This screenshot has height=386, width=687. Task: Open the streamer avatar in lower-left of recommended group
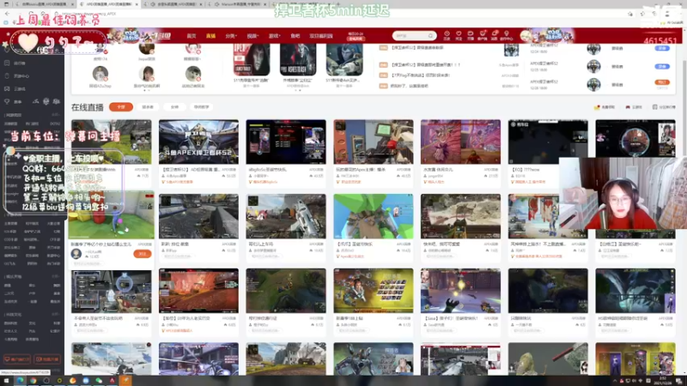pos(100,74)
